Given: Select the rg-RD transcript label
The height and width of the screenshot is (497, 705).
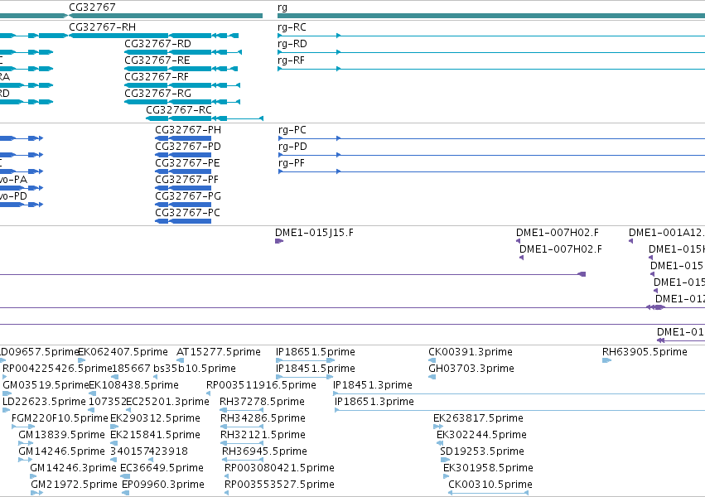Looking at the screenshot, I should (x=292, y=44).
